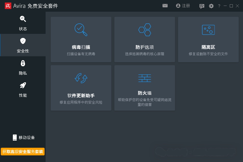This screenshot has width=243, height=162.
Task: Click the user account icon beside 注册
Action: [178, 6]
